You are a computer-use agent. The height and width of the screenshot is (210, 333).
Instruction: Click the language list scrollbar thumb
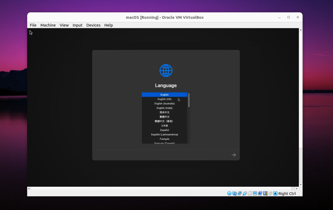189,100
